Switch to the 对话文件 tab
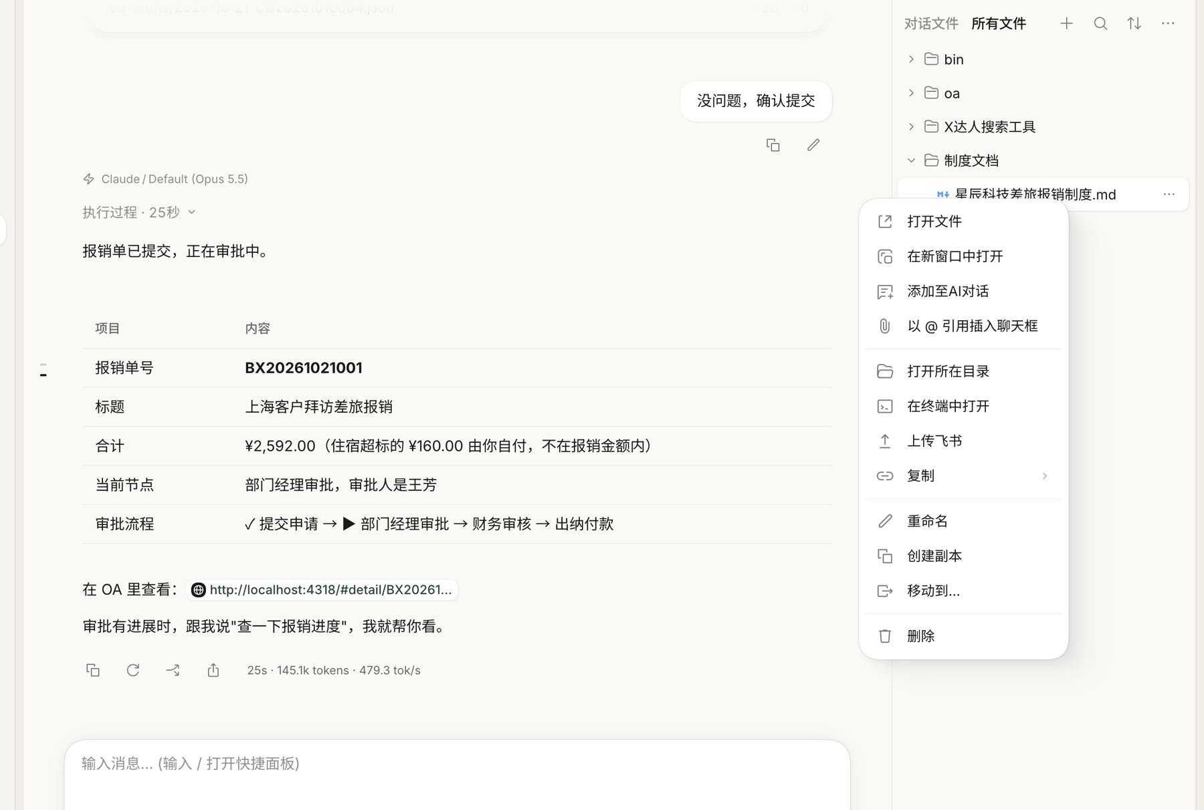The image size is (1204, 810). (931, 23)
